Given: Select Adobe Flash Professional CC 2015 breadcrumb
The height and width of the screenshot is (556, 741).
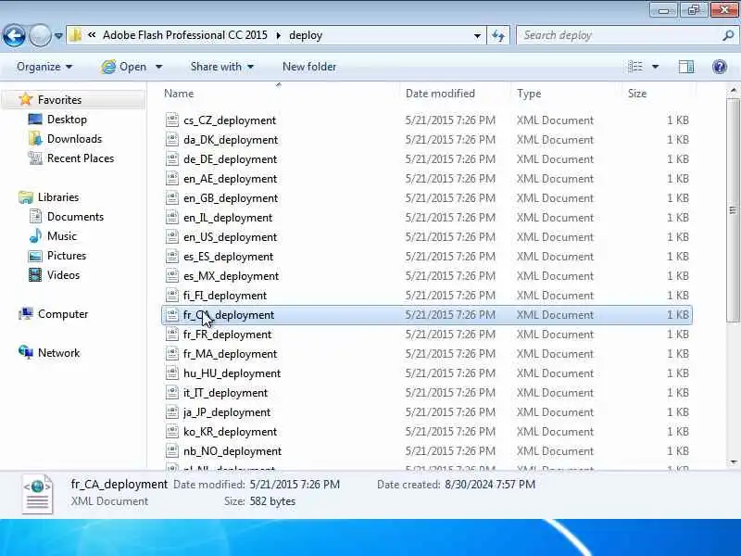Looking at the screenshot, I should (x=184, y=35).
